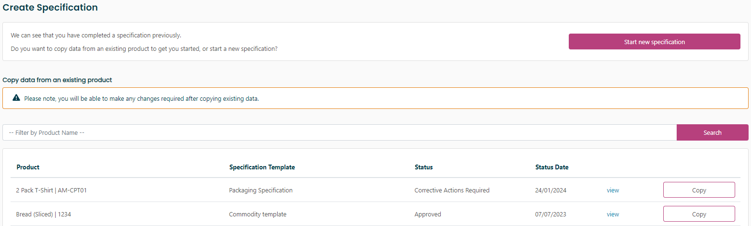Open view link for 2 Pack T-Shirt
Image resolution: width=751 pixels, height=226 pixels.
coord(613,190)
